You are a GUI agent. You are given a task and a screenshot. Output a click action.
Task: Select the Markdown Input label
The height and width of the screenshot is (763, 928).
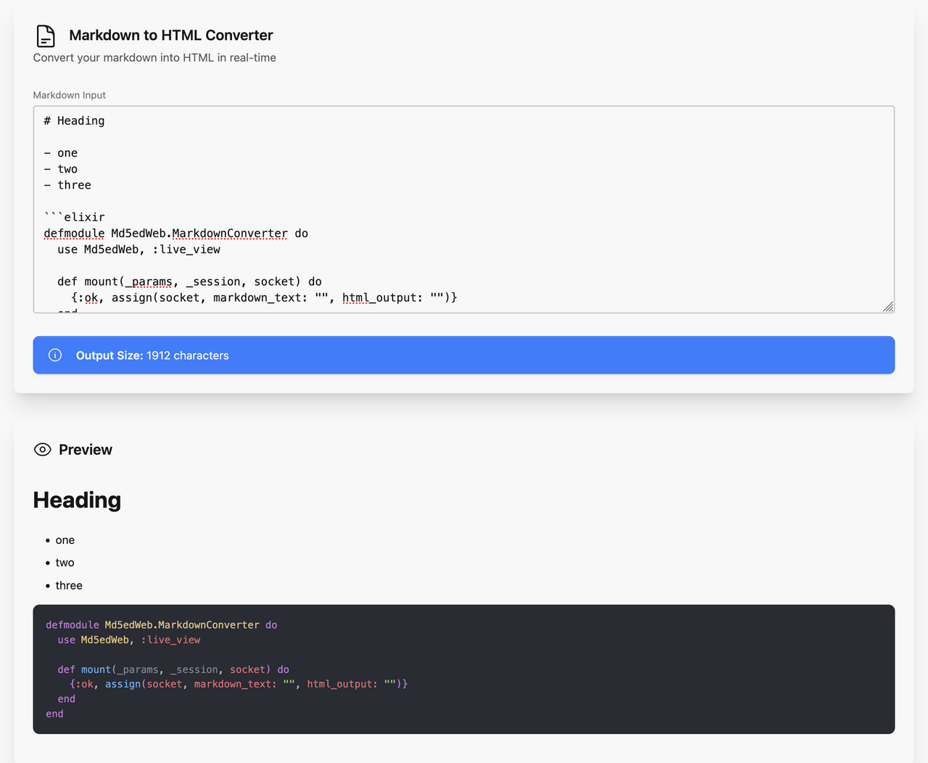pos(69,95)
